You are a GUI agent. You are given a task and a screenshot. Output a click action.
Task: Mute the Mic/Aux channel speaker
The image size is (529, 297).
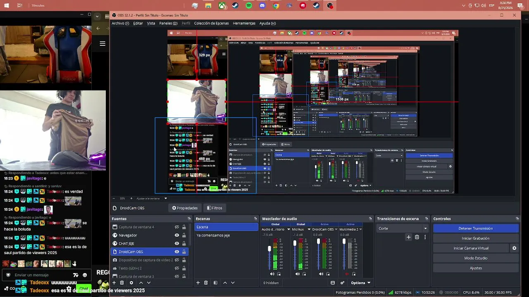(x=298, y=274)
